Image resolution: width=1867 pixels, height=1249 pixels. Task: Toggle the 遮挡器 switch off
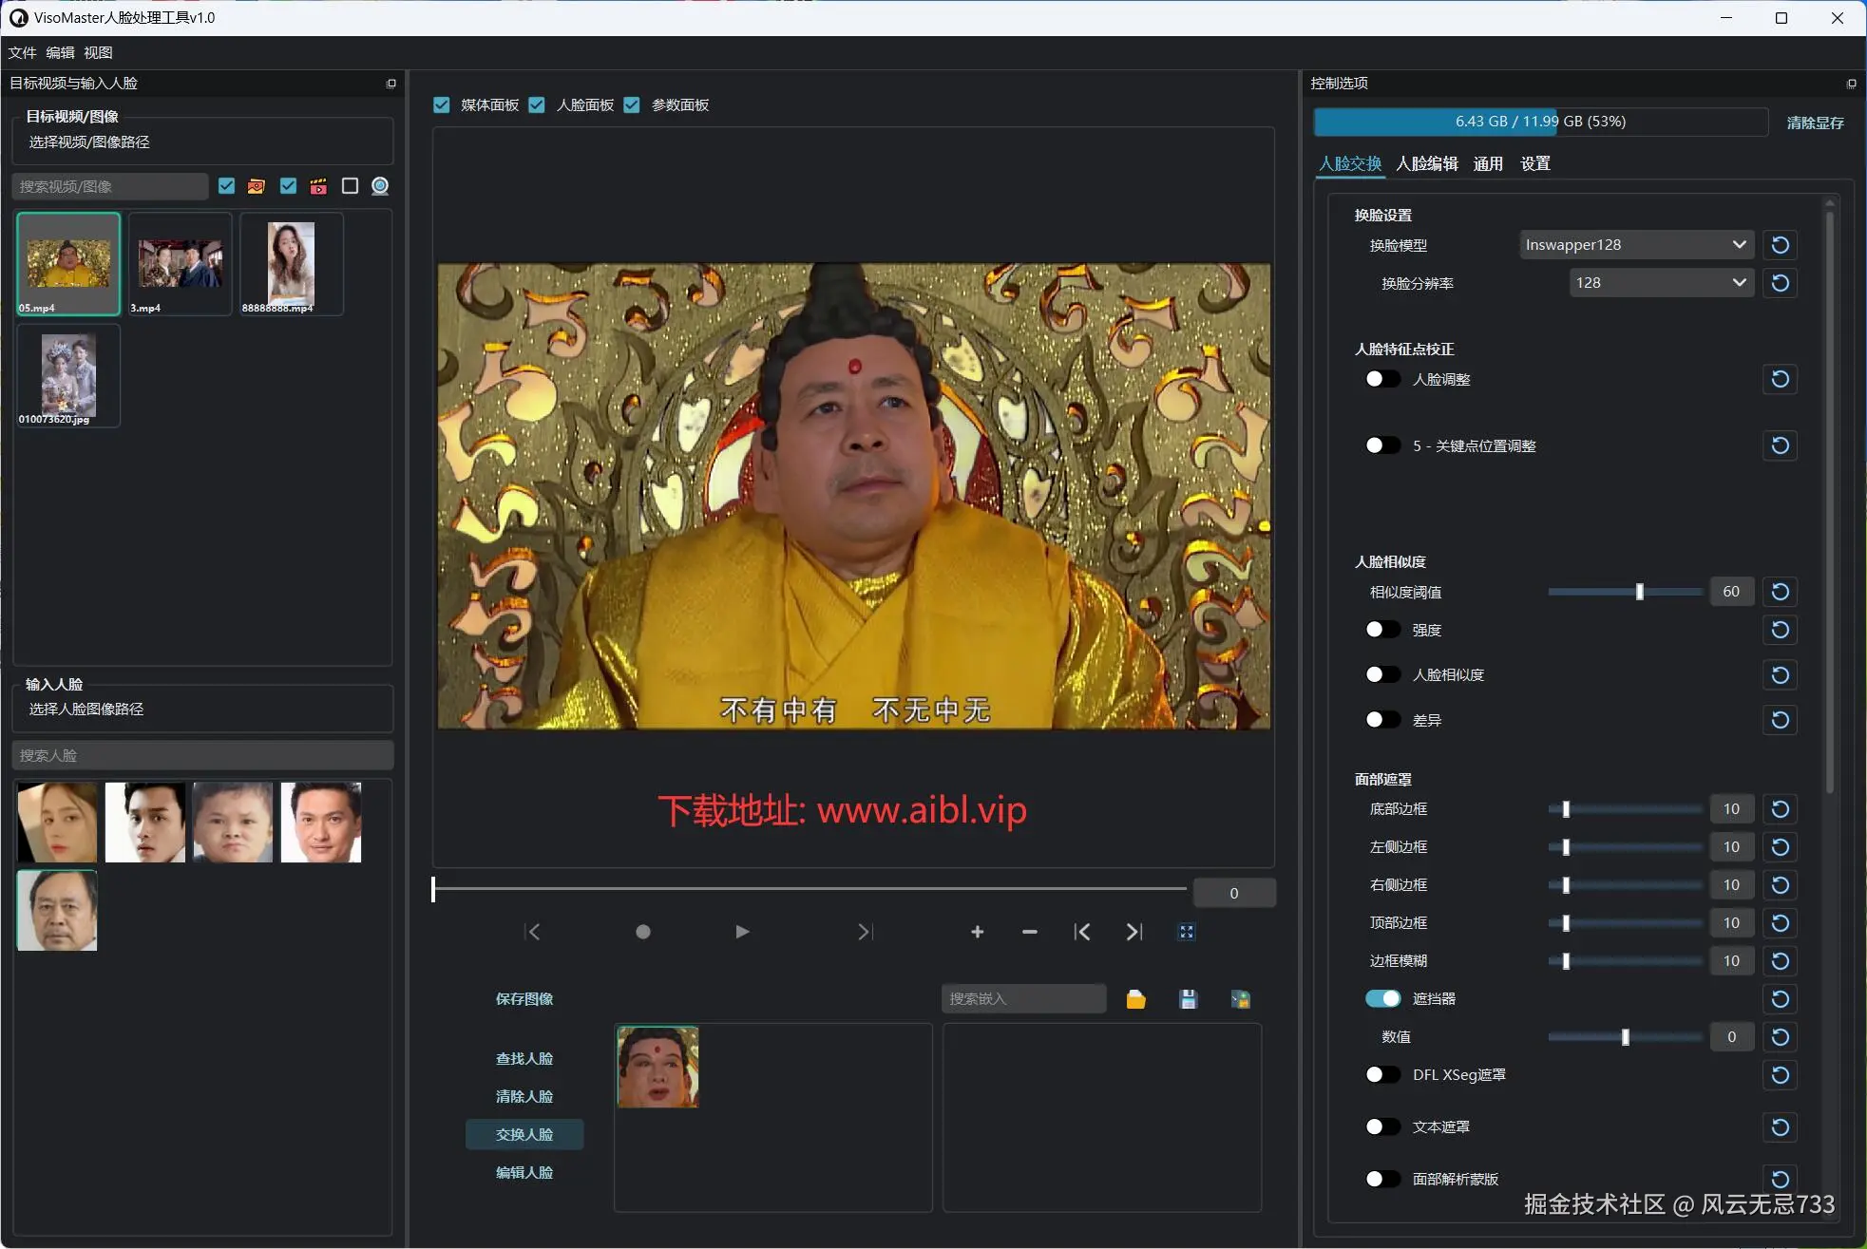(x=1382, y=998)
